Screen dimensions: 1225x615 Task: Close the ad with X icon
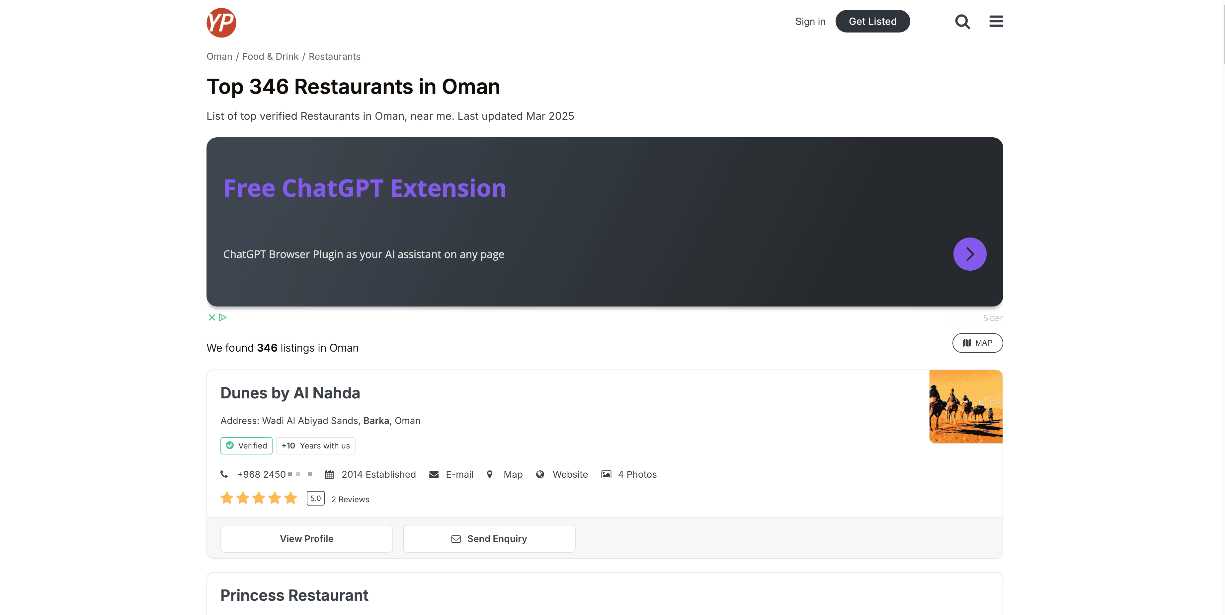212,317
